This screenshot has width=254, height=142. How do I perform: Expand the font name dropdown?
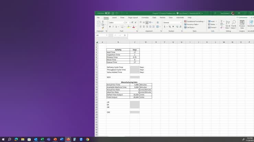[124, 23]
